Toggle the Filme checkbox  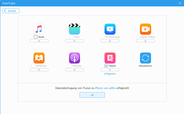pos(71,37)
